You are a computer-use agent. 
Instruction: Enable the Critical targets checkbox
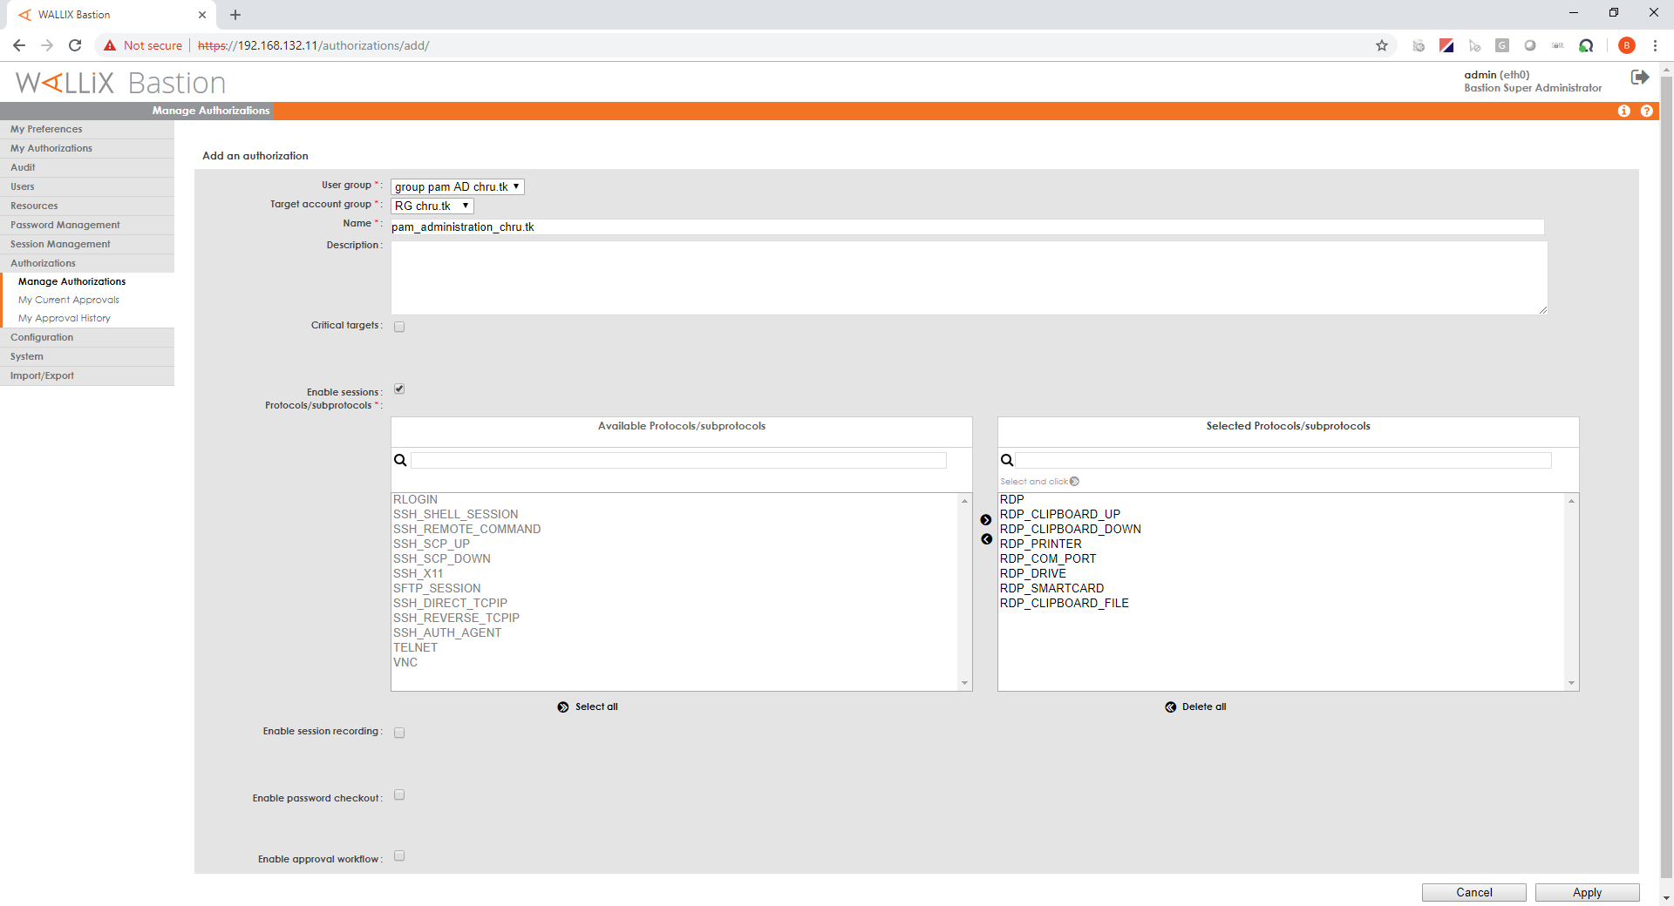[x=398, y=326]
